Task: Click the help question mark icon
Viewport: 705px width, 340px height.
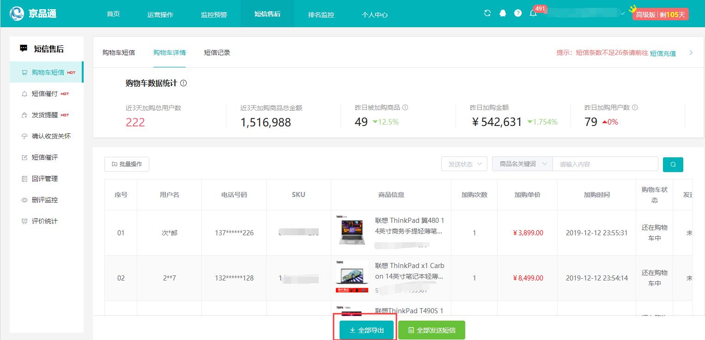Action: pos(518,13)
